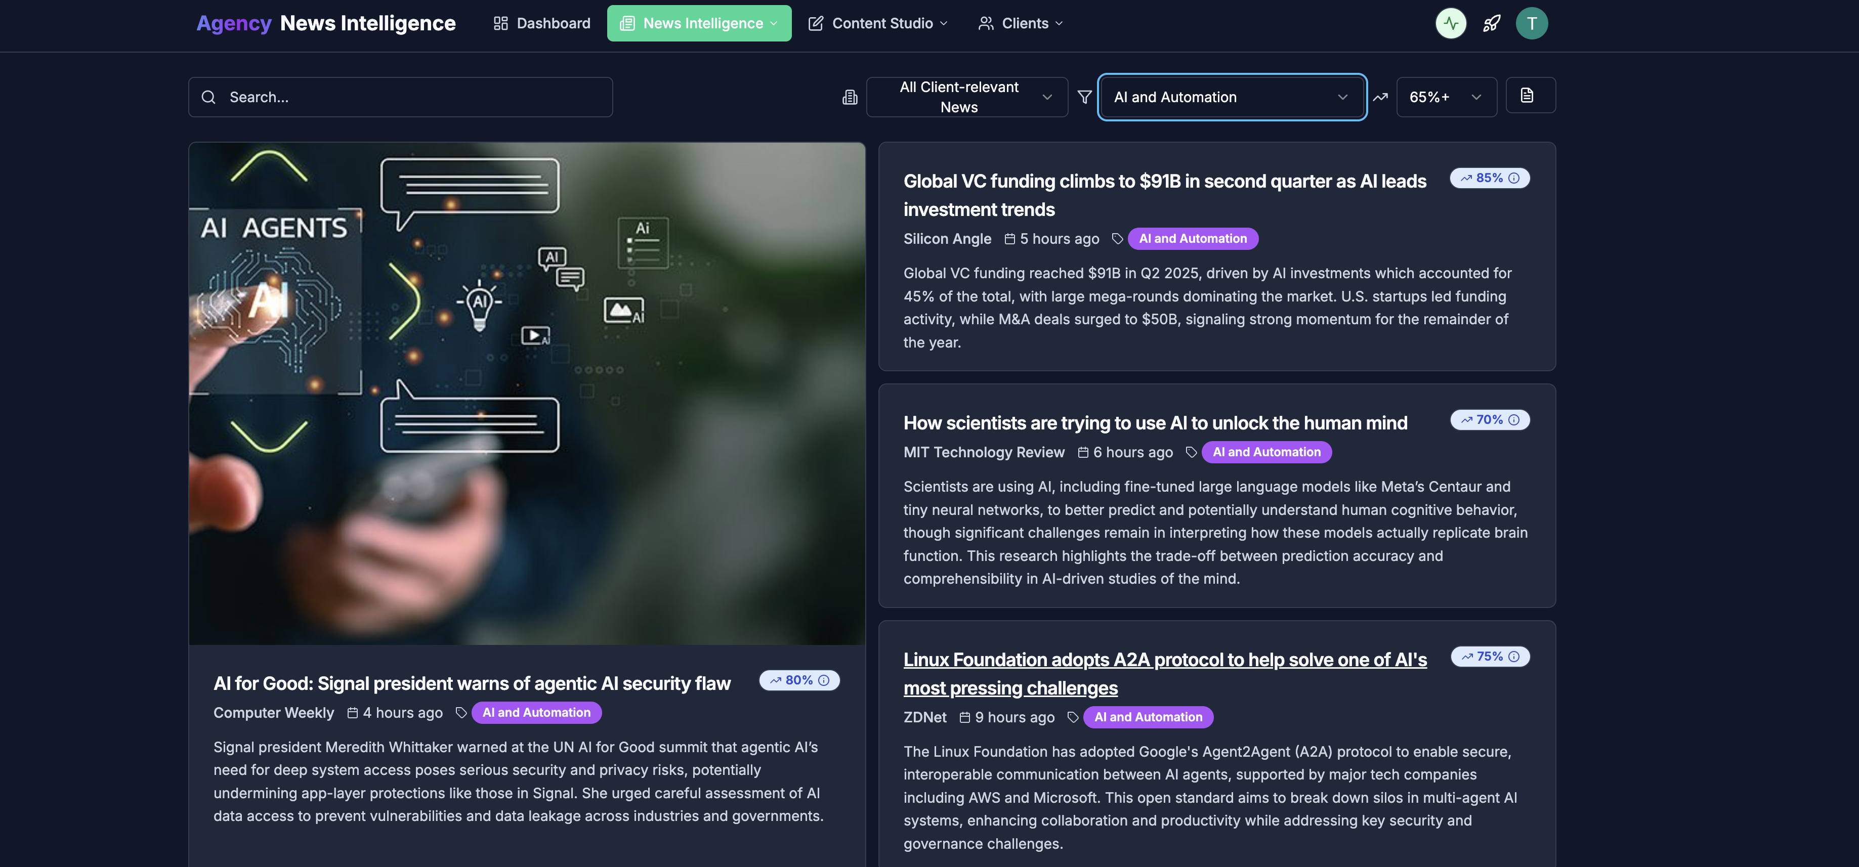Image resolution: width=1859 pixels, height=867 pixels.
Task: Open the Dashboard nav item
Action: (542, 24)
